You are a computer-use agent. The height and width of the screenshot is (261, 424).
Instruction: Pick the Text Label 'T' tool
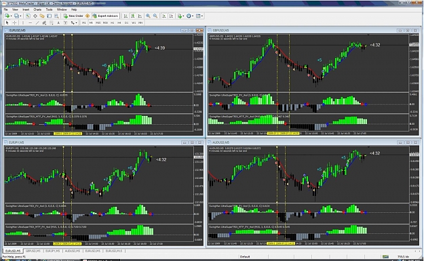(x=65, y=23)
